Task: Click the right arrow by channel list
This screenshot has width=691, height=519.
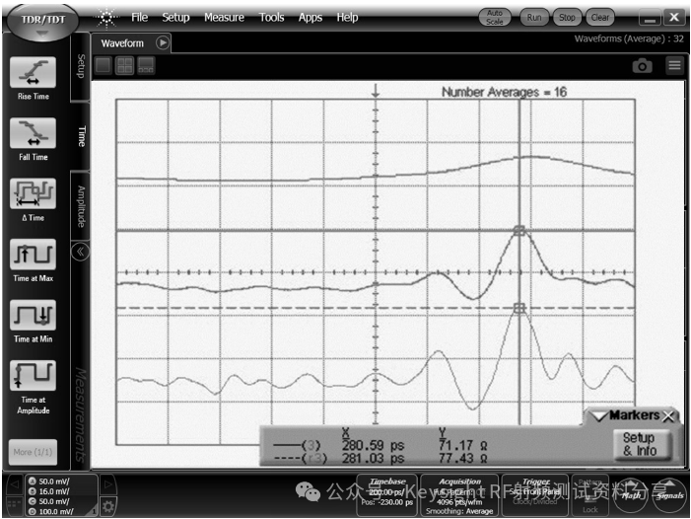Action: [x=108, y=484]
